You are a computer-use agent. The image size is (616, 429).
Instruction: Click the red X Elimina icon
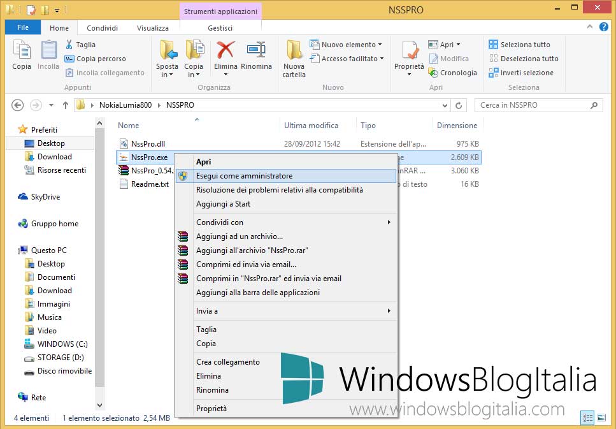point(226,50)
